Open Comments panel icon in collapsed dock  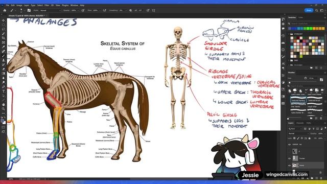point(283,29)
